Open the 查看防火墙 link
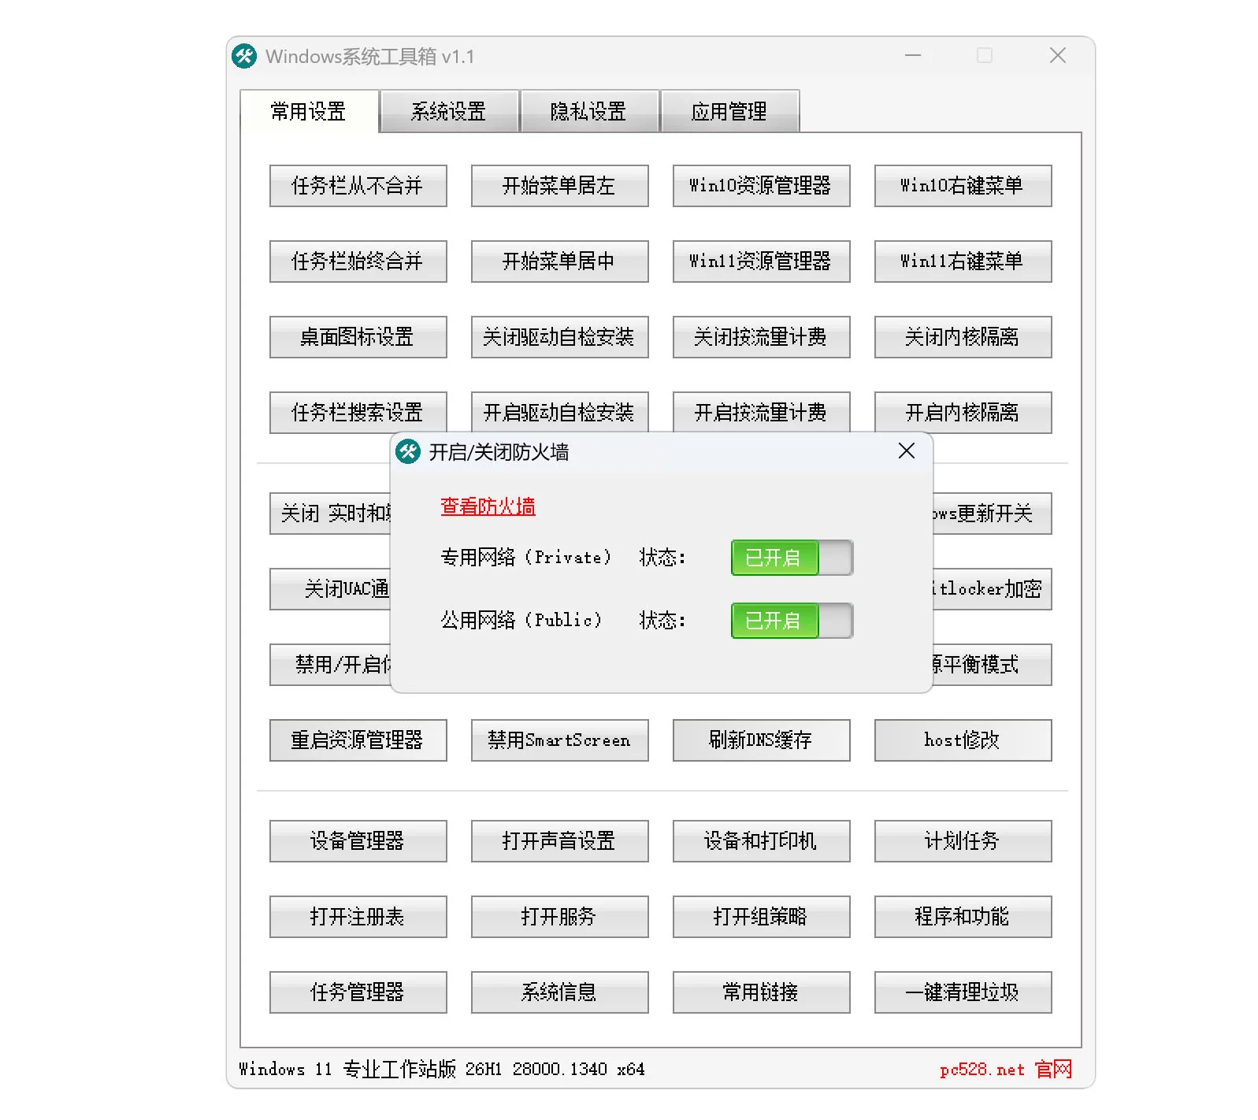1258x1120 pixels. [x=488, y=506]
